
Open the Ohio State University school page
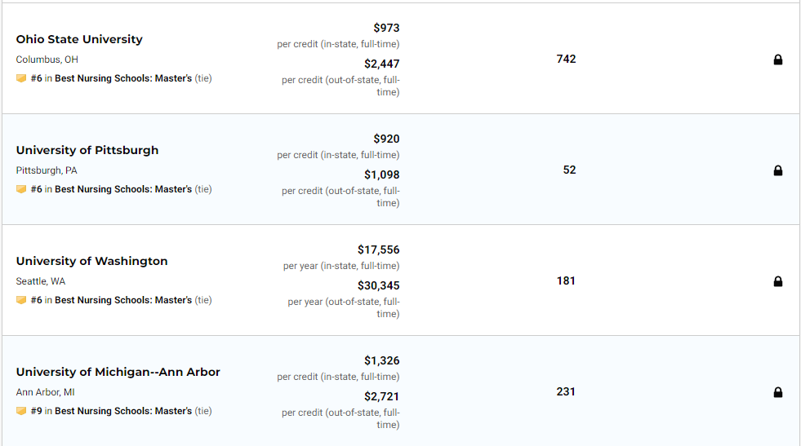pos(79,39)
